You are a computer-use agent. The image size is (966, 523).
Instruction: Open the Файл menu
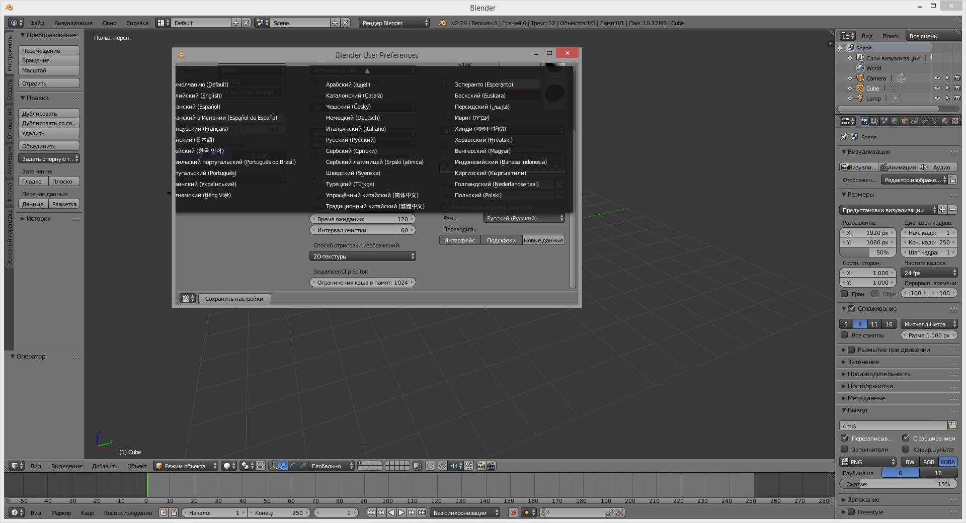pyautogui.click(x=37, y=23)
